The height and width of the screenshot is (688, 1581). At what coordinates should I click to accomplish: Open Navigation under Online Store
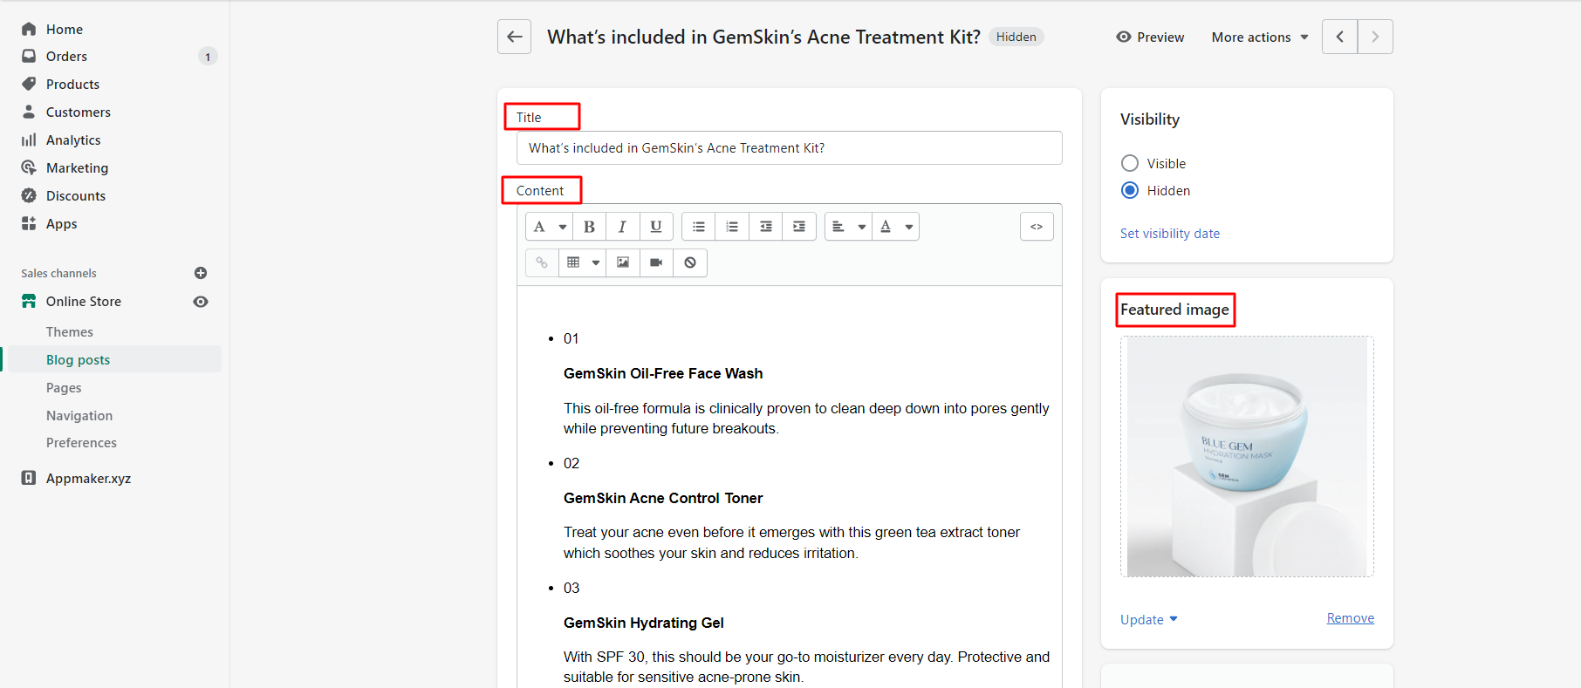(79, 416)
